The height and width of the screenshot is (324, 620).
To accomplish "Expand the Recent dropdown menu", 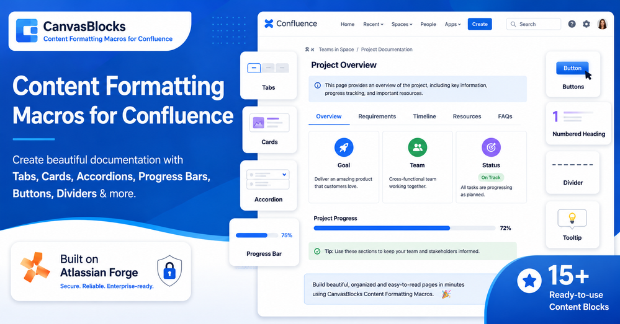I will [x=373, y=24].
